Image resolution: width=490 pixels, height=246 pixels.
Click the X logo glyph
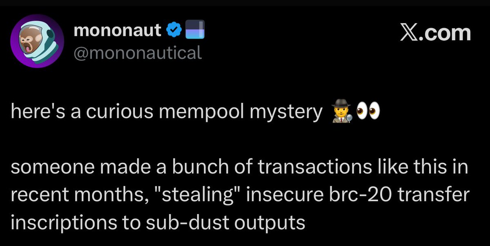click(x=410, y=33)
